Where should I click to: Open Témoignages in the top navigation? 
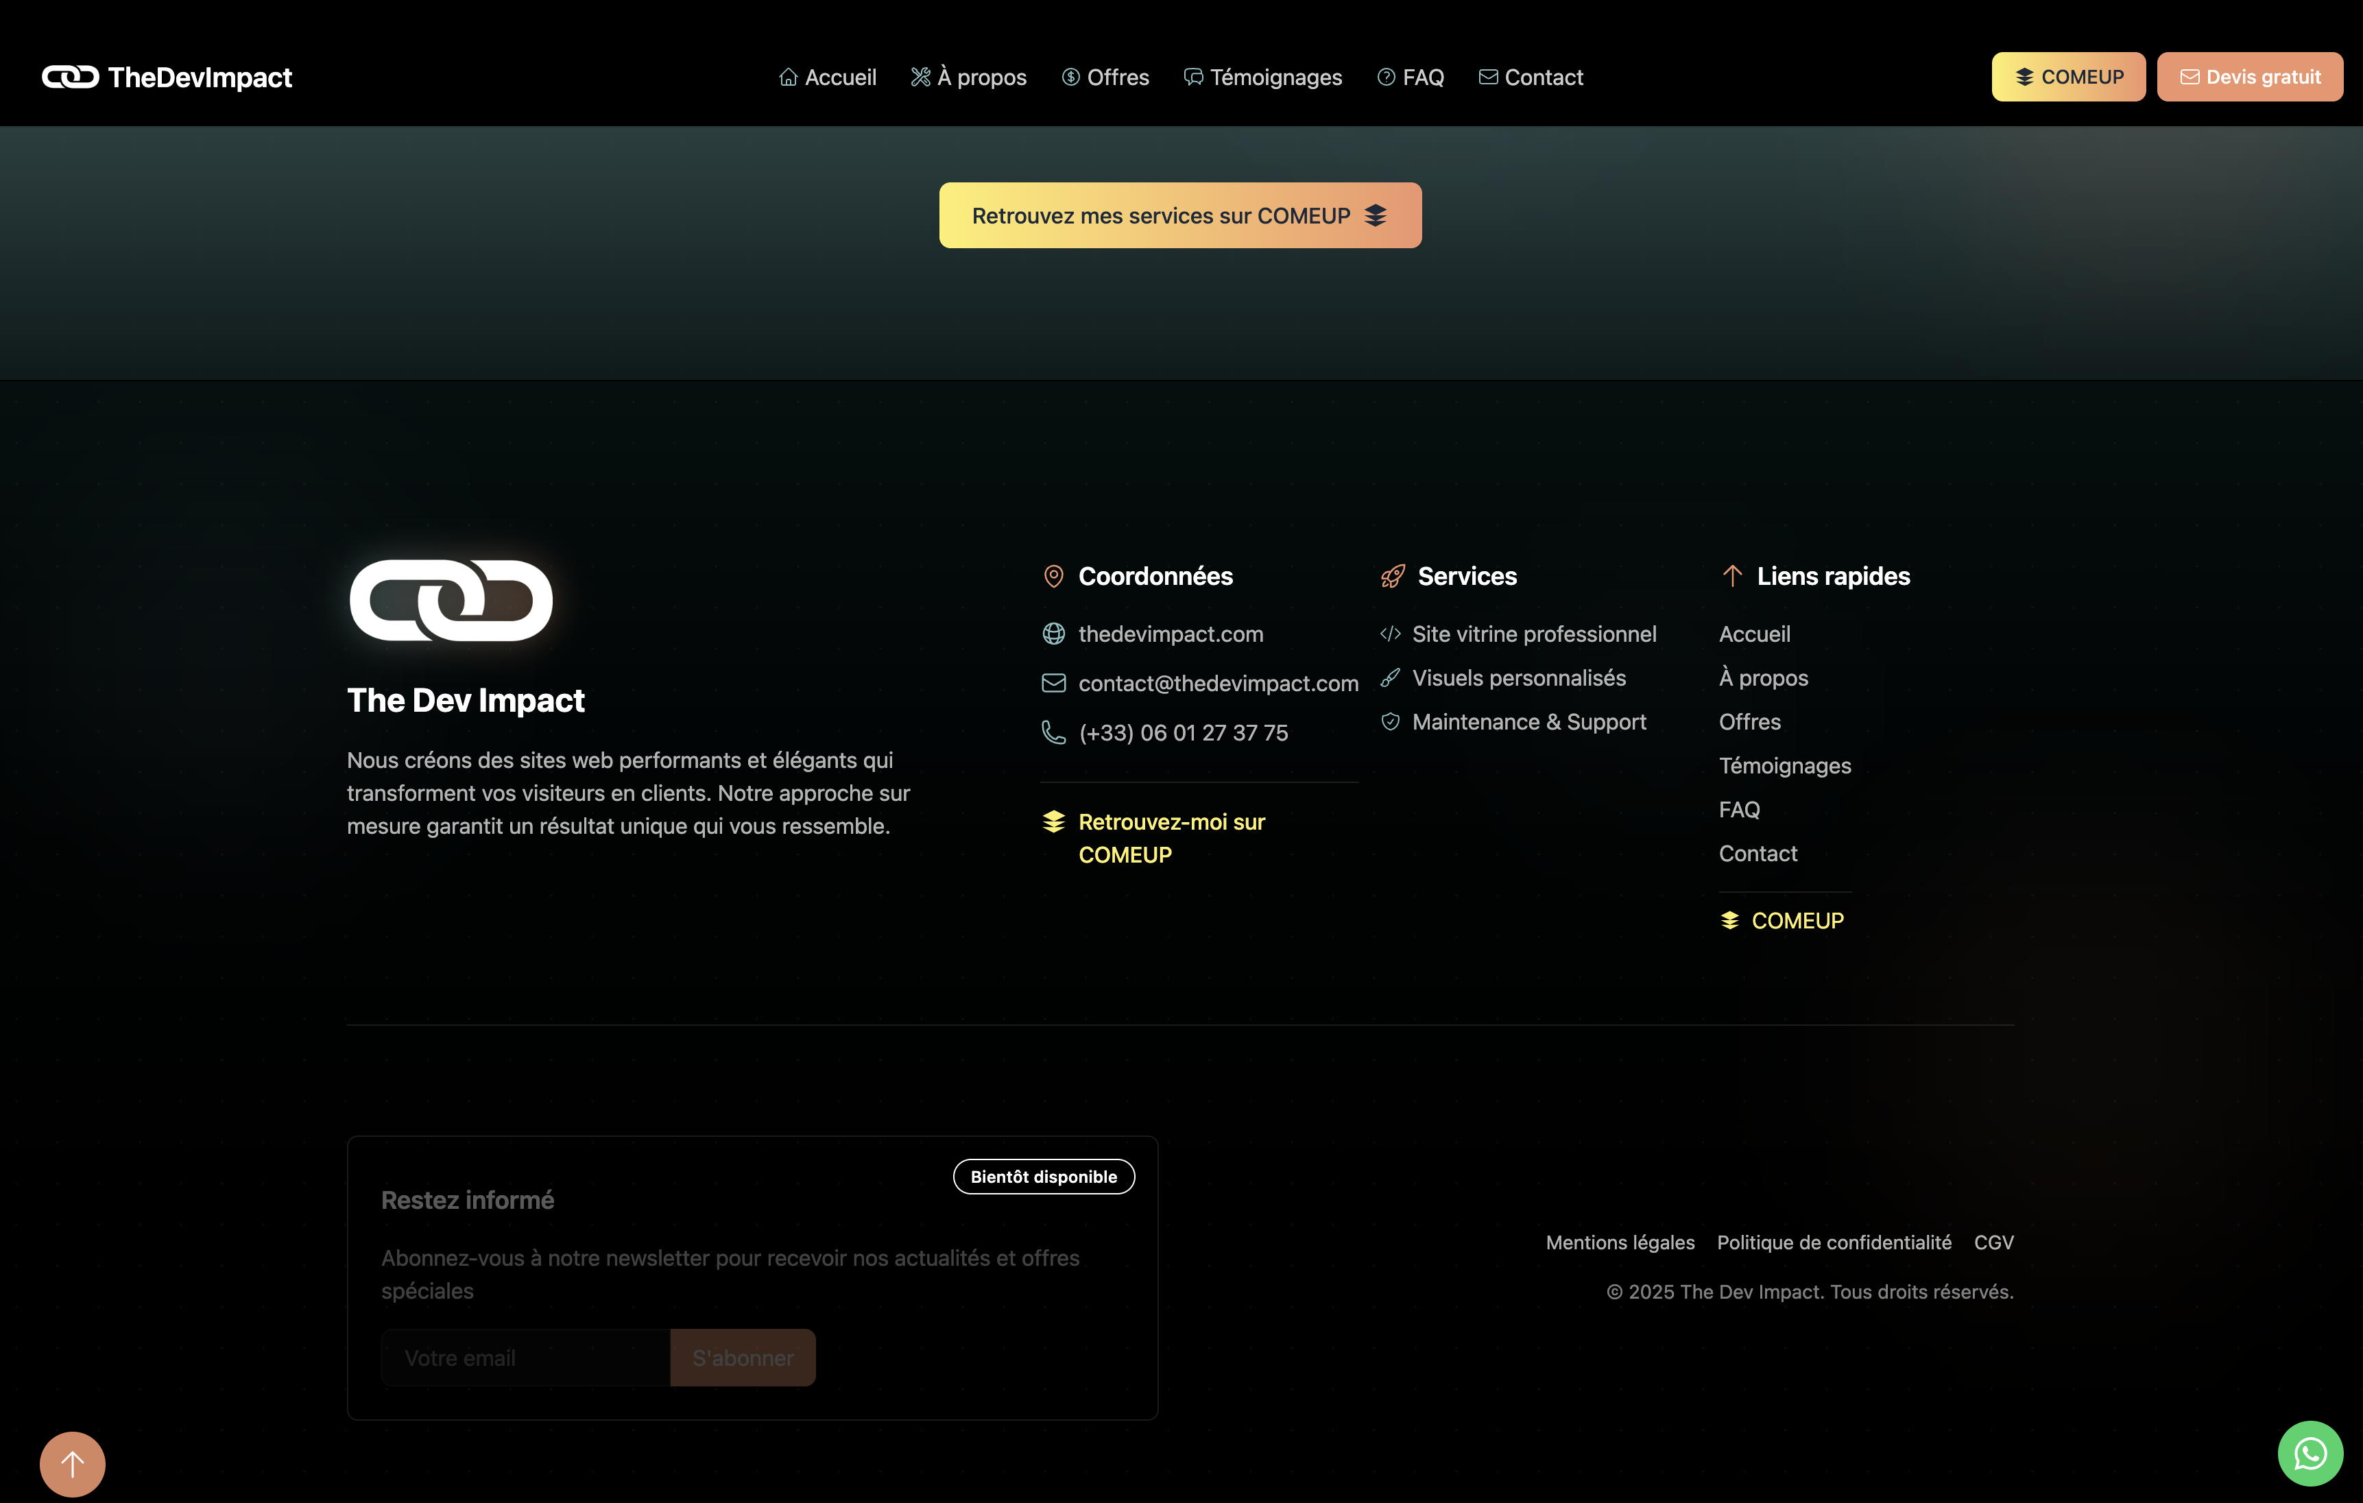pyautogui.click(x=1263, y=77)
